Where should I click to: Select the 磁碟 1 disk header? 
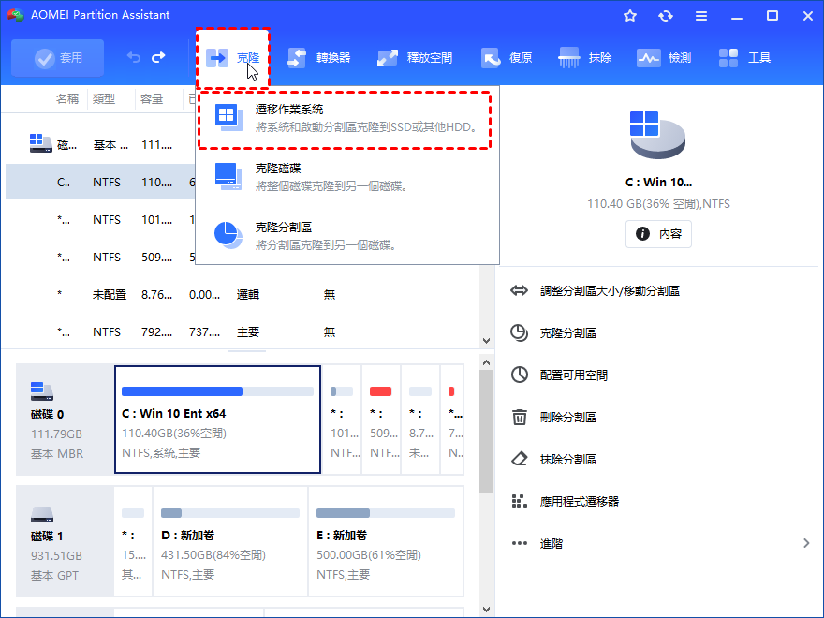click(65, 541)
